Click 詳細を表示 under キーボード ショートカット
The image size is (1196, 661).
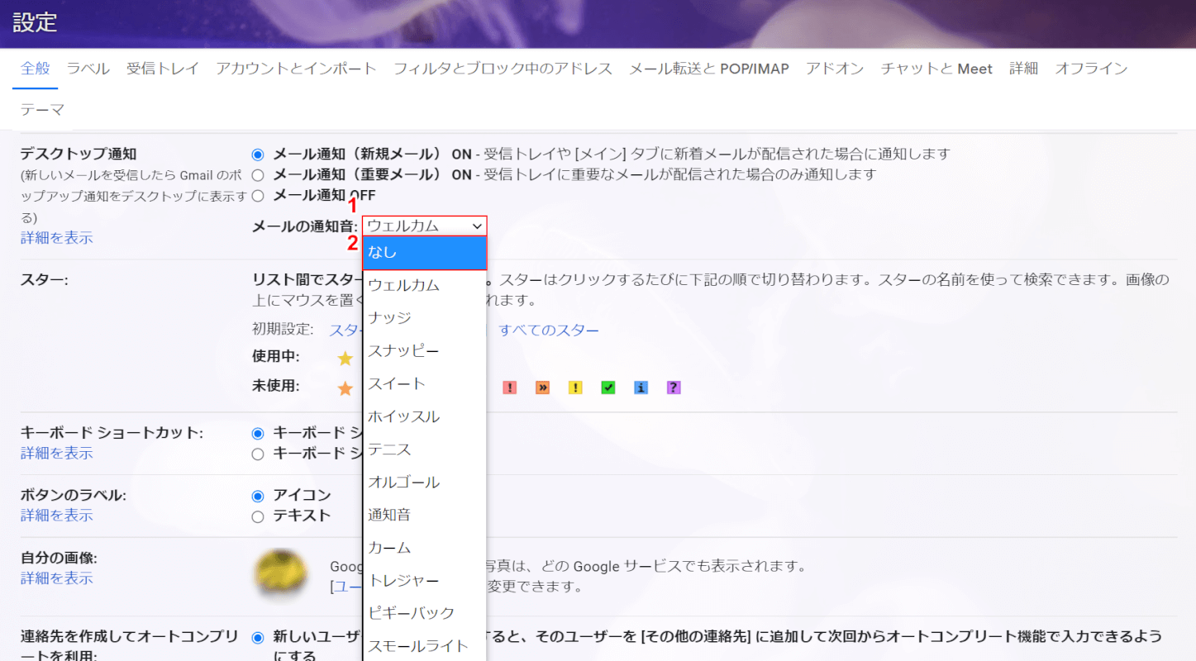click(x=57, y=453)
